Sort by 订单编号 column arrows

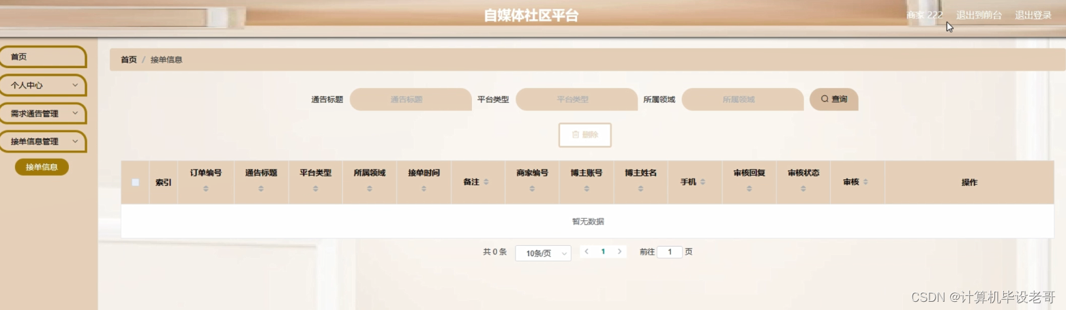[206, 189]
